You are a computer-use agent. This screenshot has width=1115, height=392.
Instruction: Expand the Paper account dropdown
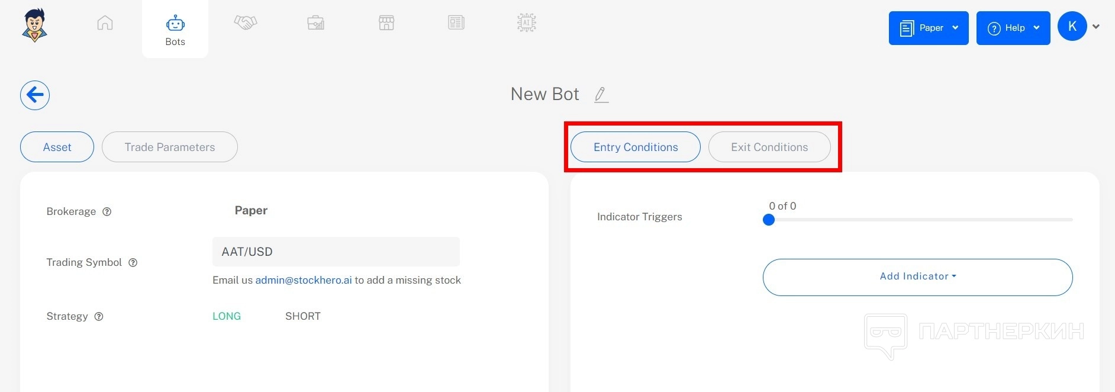[928, 28]
